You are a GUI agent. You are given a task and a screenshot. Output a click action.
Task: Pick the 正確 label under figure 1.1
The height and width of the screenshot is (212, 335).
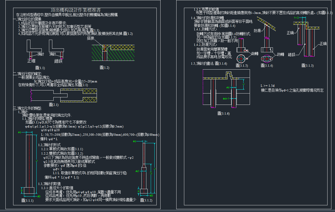(31, 61)
